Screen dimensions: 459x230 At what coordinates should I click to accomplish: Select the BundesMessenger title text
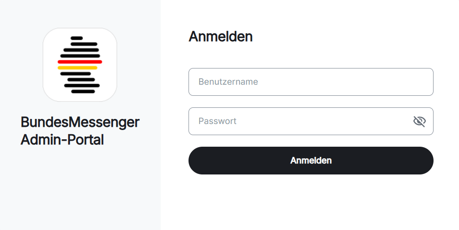pos(80,122)
